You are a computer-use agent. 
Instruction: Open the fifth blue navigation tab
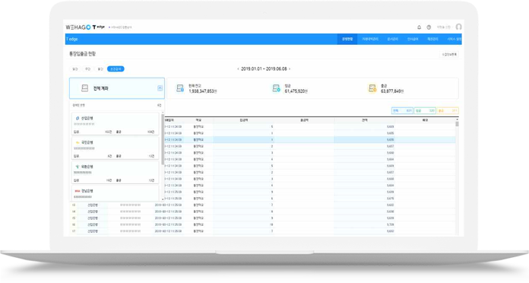pos(432,39)
